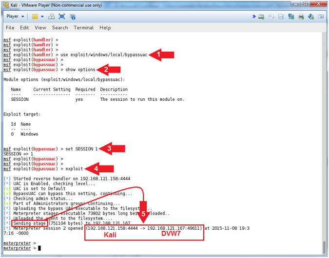
Task: Click the 'Description' column header
Action: (114, 90)
